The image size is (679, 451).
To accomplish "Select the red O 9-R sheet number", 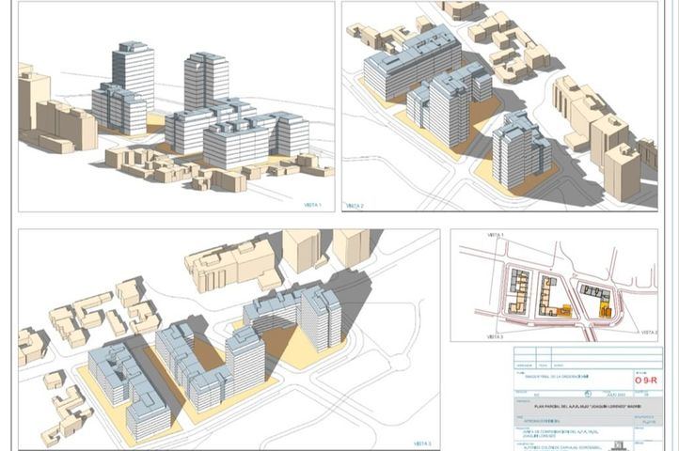I will (x=646, y=381).
